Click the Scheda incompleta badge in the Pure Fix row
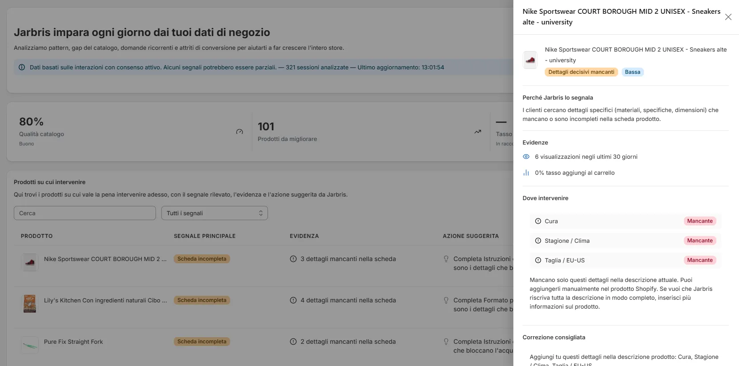 [x=202, y=342]
